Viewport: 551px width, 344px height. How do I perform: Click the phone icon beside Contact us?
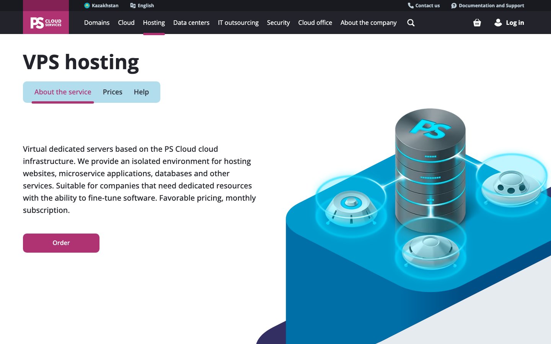[411, 5]
